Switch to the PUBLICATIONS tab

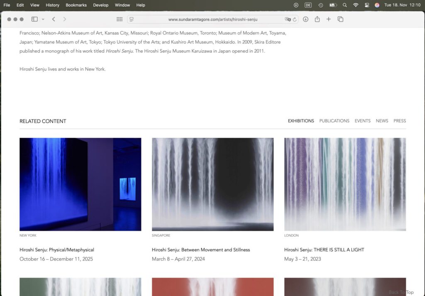(x=334, y=121)
